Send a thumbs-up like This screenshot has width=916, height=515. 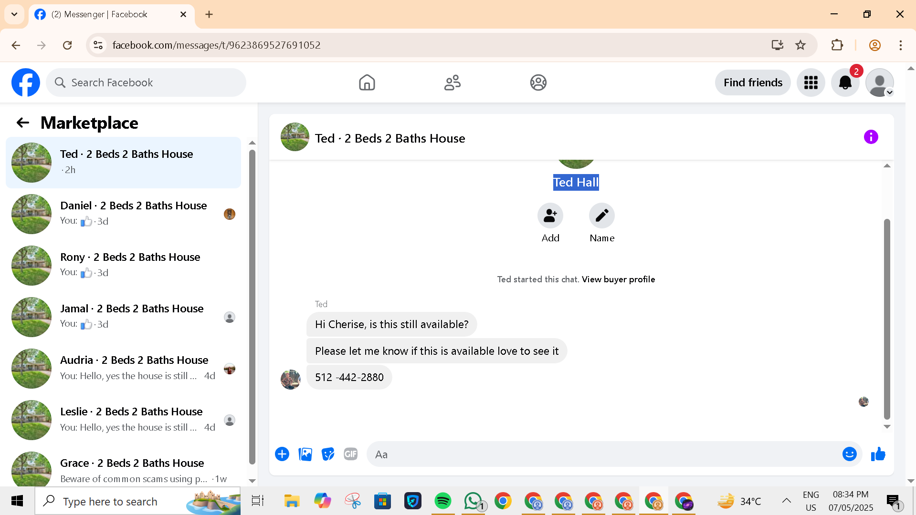878,454
